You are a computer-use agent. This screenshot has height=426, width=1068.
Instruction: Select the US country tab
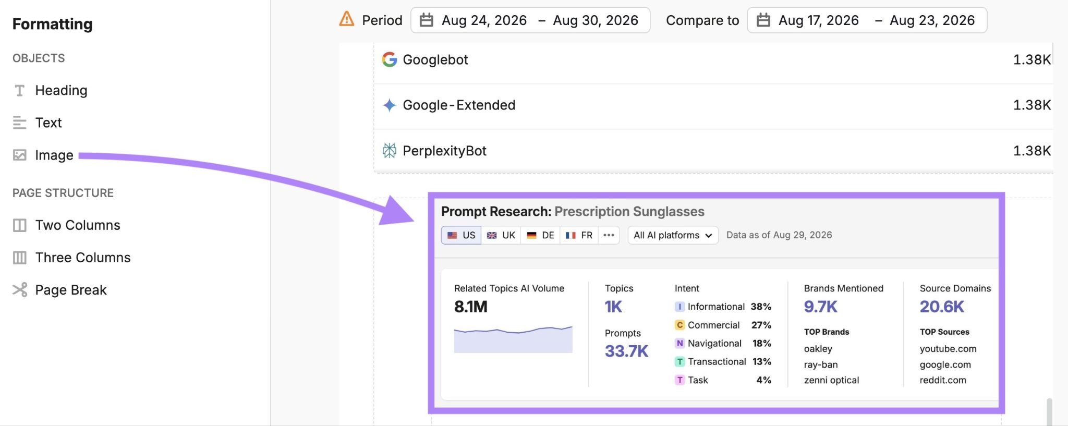(461, 235)
